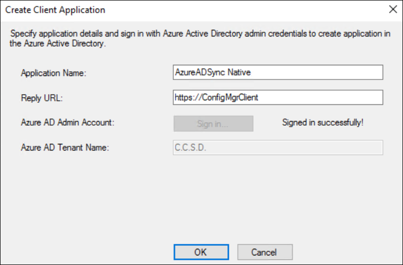
Task: Click the 'Specify application details' instruction text
Action: coord(200,39)
